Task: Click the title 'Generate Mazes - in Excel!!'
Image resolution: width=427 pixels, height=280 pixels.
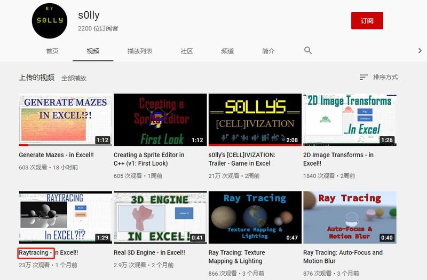Action: [x=57, y=155]
